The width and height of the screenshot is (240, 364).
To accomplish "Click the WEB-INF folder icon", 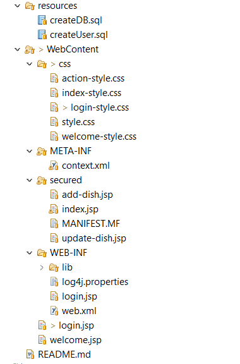I will point(42,253).
